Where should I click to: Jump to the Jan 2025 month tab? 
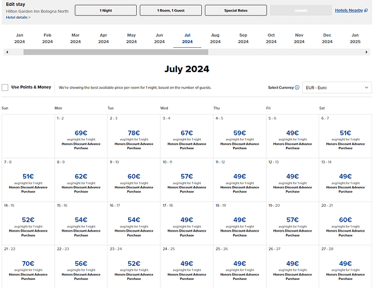(x=355, y=38)
